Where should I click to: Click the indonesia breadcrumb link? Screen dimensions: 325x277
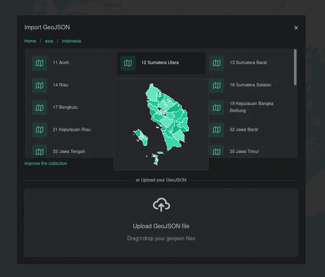(x=71, y=41)
